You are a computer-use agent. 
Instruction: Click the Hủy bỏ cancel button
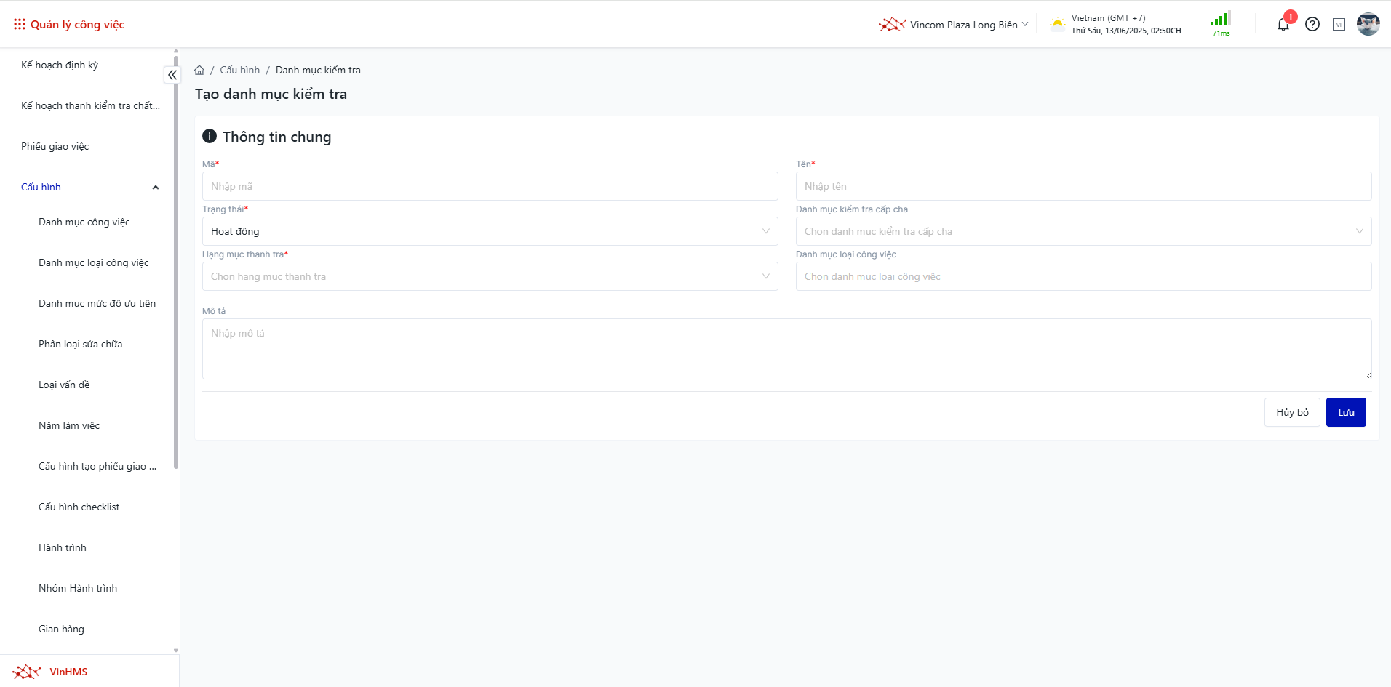tap(1291, 412)
